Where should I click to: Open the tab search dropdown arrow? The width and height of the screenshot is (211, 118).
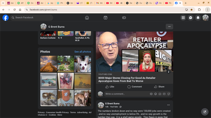[3, 3]
